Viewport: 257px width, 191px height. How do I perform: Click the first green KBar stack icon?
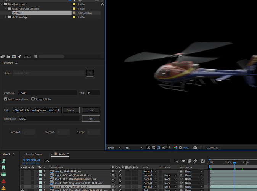tap(3, 161)
